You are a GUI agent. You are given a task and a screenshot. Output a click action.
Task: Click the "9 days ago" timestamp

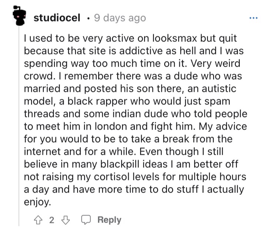click(120, 18)
